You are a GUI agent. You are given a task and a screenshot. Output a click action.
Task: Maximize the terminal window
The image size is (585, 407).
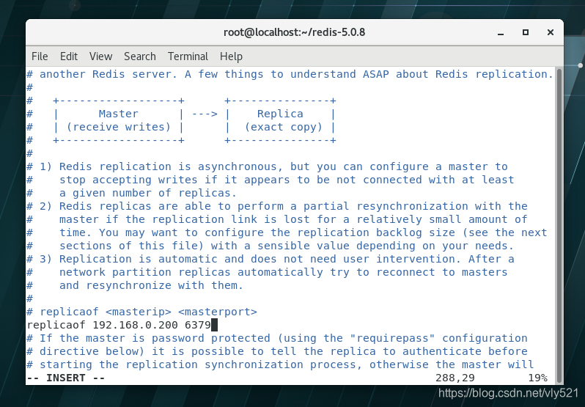526,32
